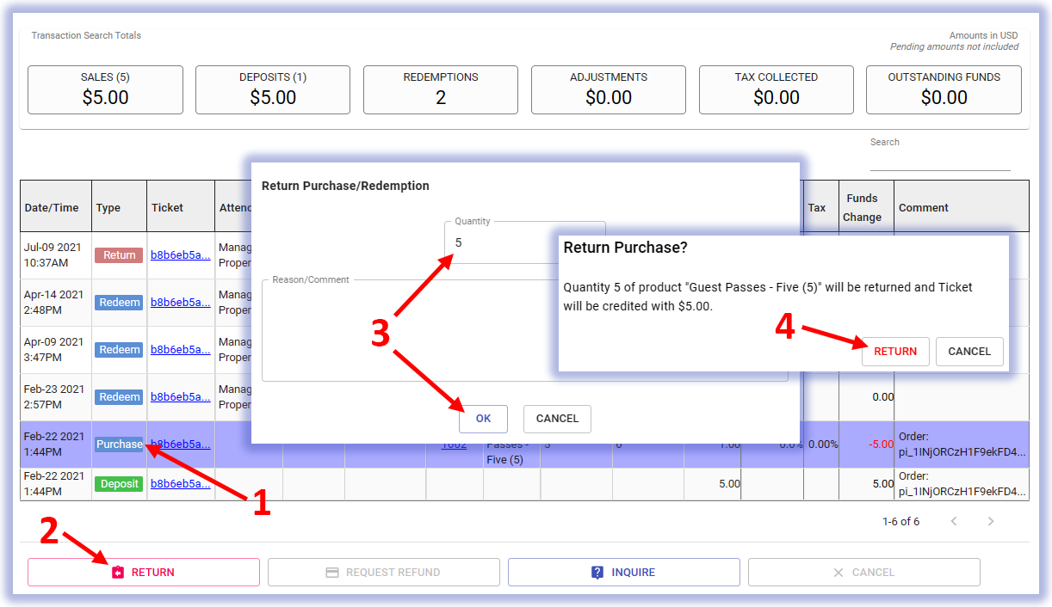
Task: Click the X icon on the bottom Cancel button
Action: 839,573
